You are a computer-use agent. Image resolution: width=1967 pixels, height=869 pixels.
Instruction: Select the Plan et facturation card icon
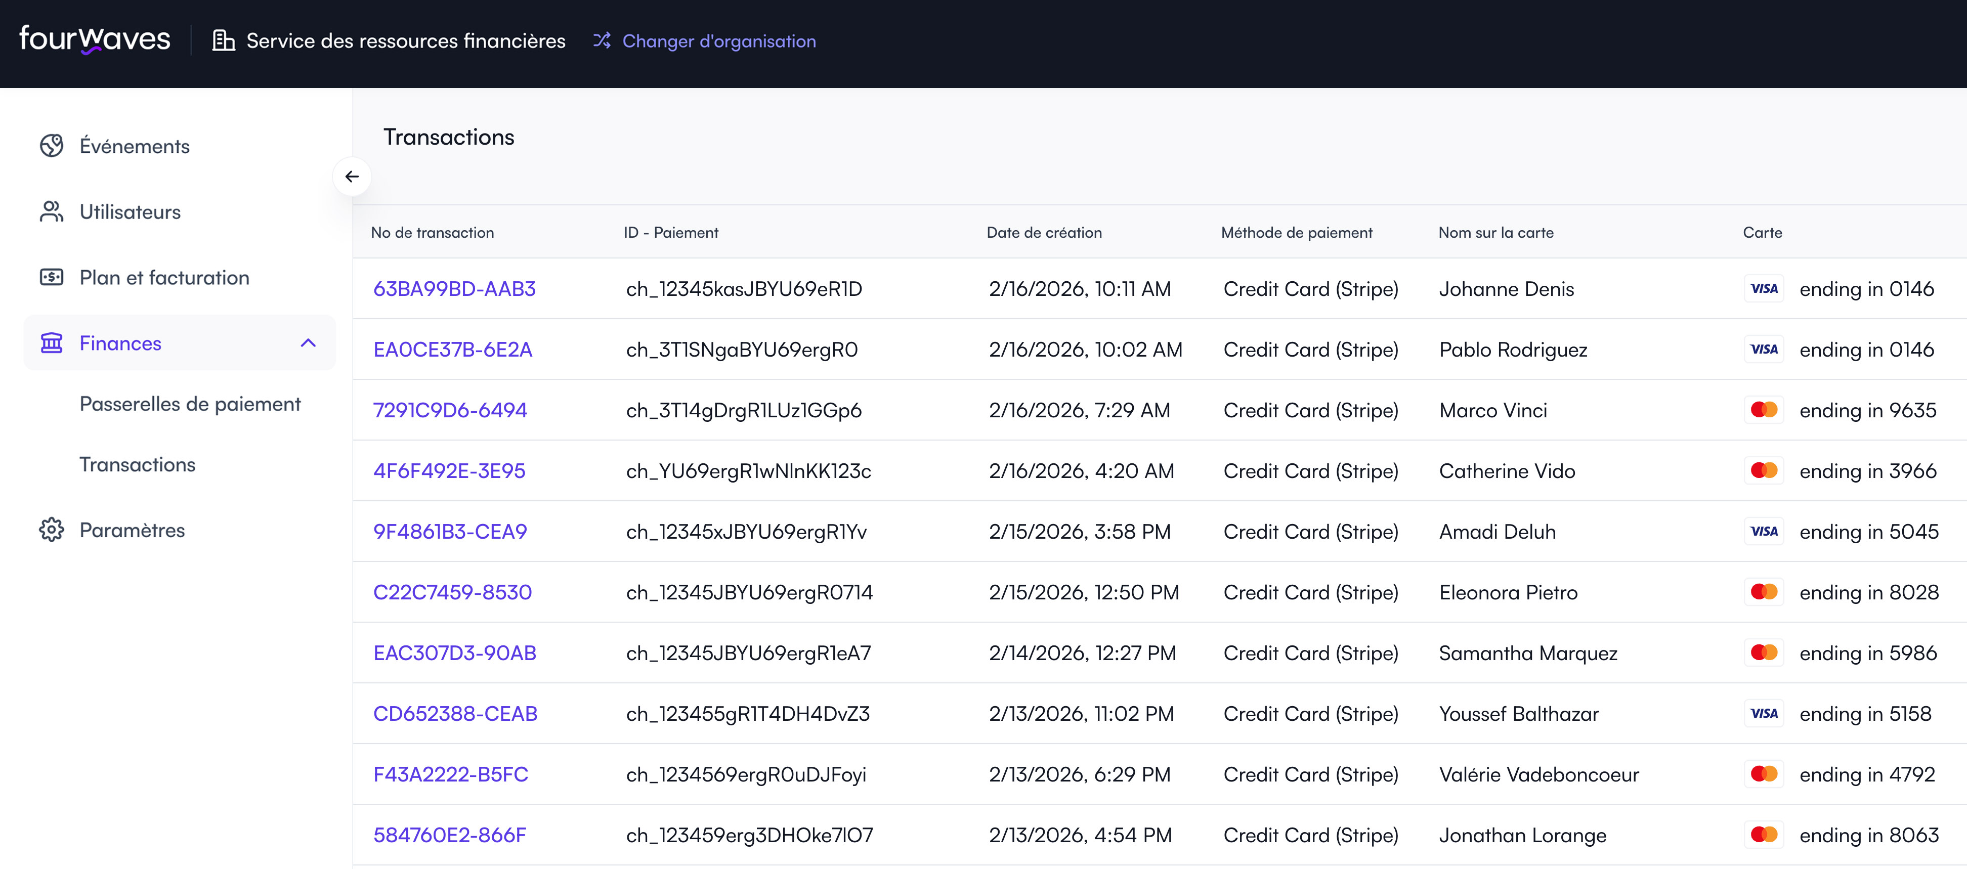(52, 277)
